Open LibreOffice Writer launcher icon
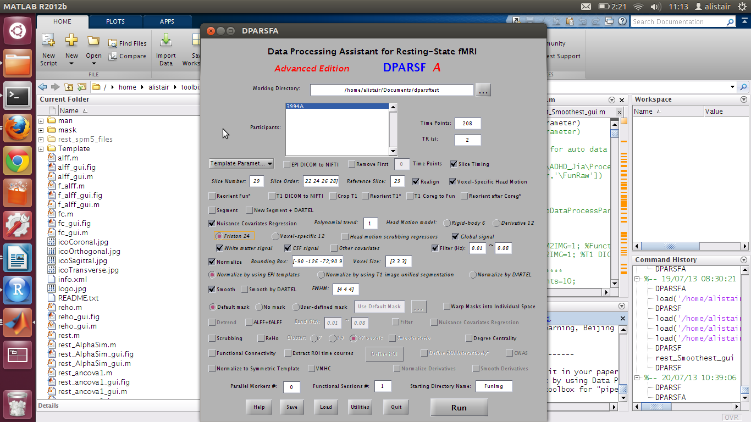Image resolution: width=751 pixels, height=422 pixels. [18, 258]
